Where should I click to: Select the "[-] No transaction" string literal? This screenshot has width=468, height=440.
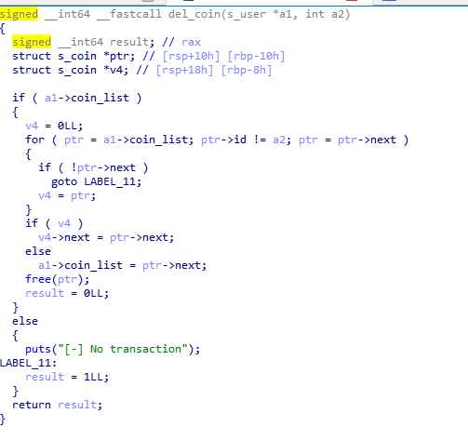[123, 349]
